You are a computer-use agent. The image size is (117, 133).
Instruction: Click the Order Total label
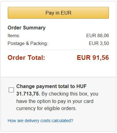click(x=26, y=58)
